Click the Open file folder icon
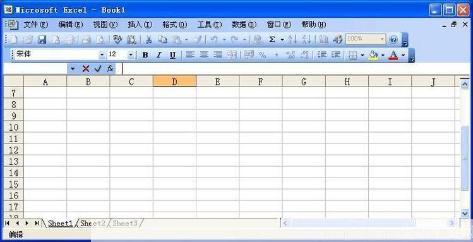The width and height of the screenshot is (473, 242). coord(28,40)
